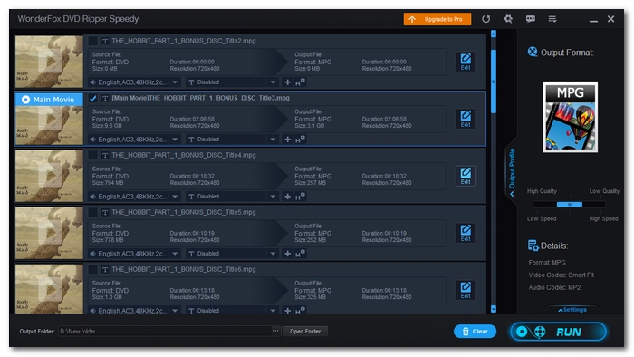Click the Open Folder button

[305, 331]
